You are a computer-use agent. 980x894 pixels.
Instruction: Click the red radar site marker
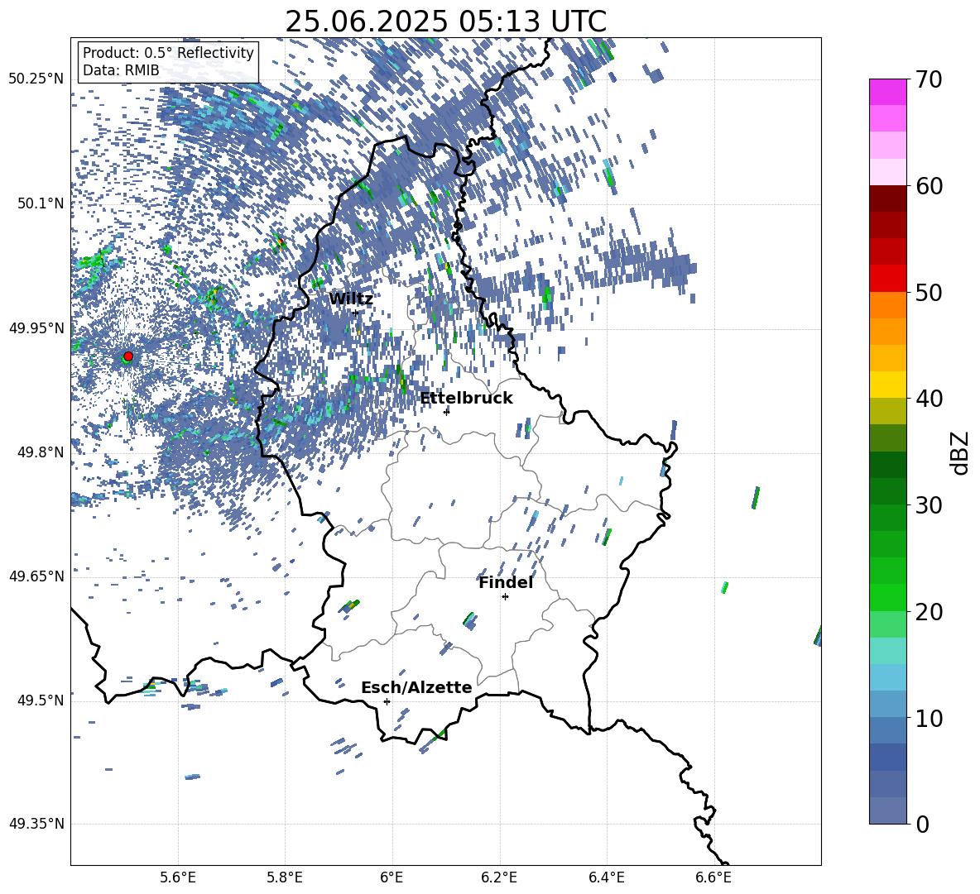tap(128, 356)
